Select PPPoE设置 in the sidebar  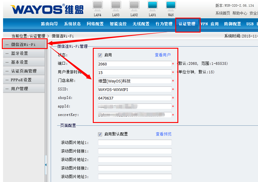(24, 80)
